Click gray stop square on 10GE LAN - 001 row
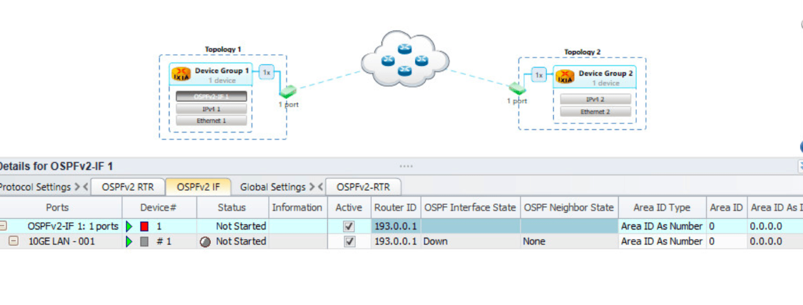The image size is (803, 305). tap(145, 242)
